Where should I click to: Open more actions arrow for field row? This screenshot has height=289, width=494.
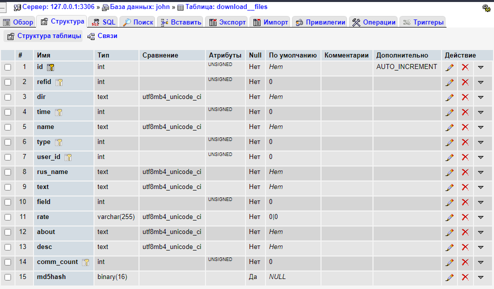click(x=481, y=202)
